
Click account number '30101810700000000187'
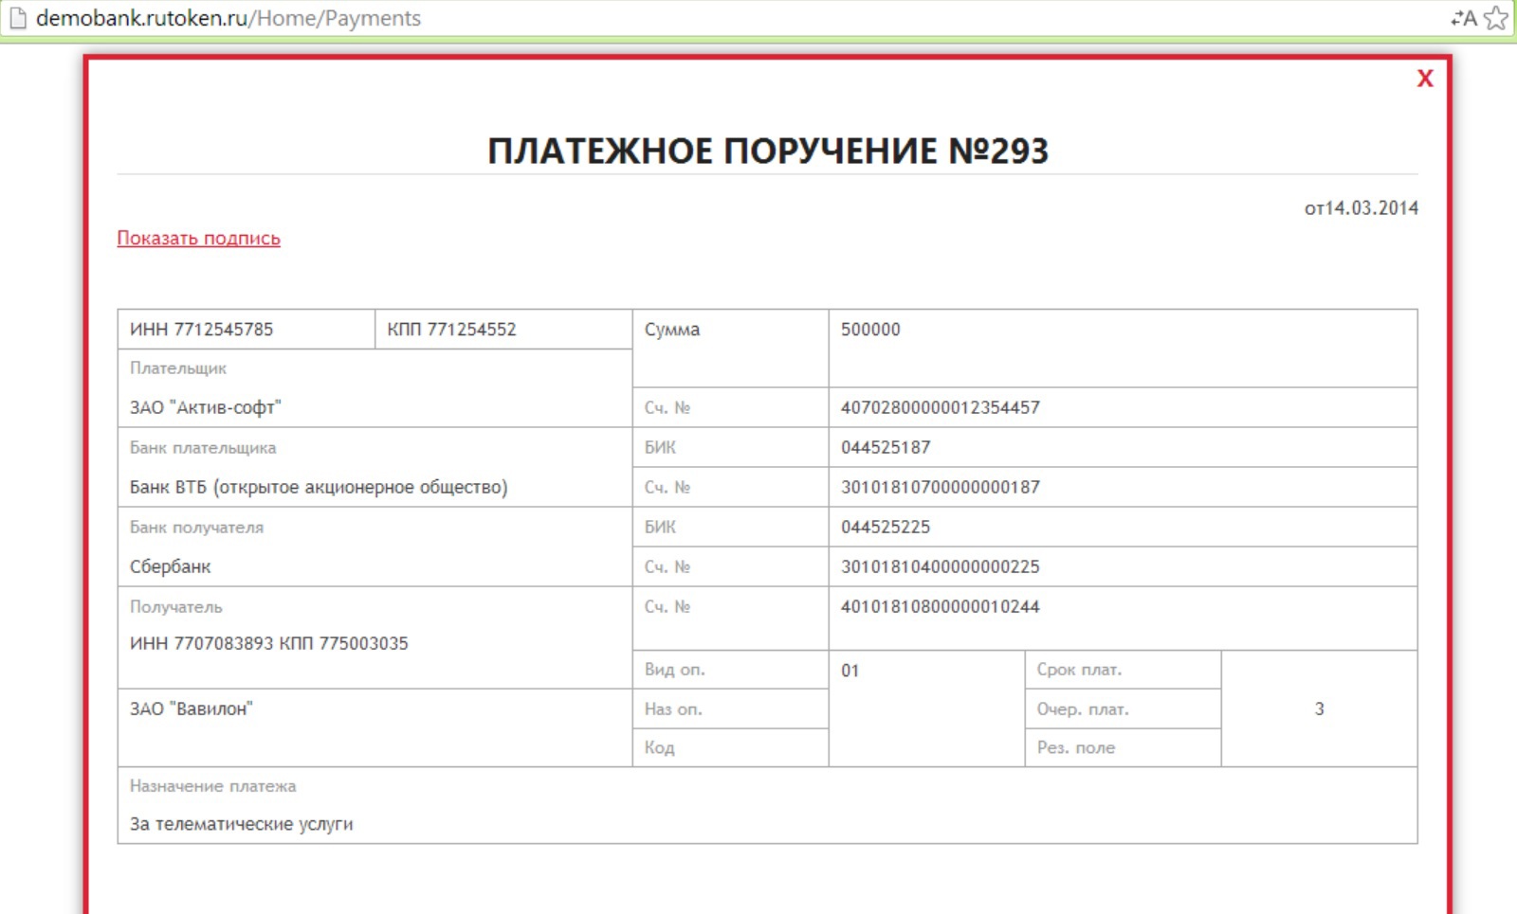tap(941, 487)
